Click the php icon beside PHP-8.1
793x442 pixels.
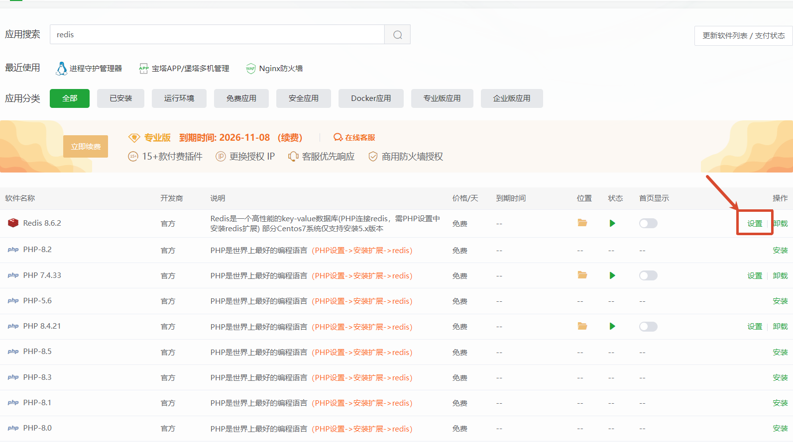click(13, 403)
